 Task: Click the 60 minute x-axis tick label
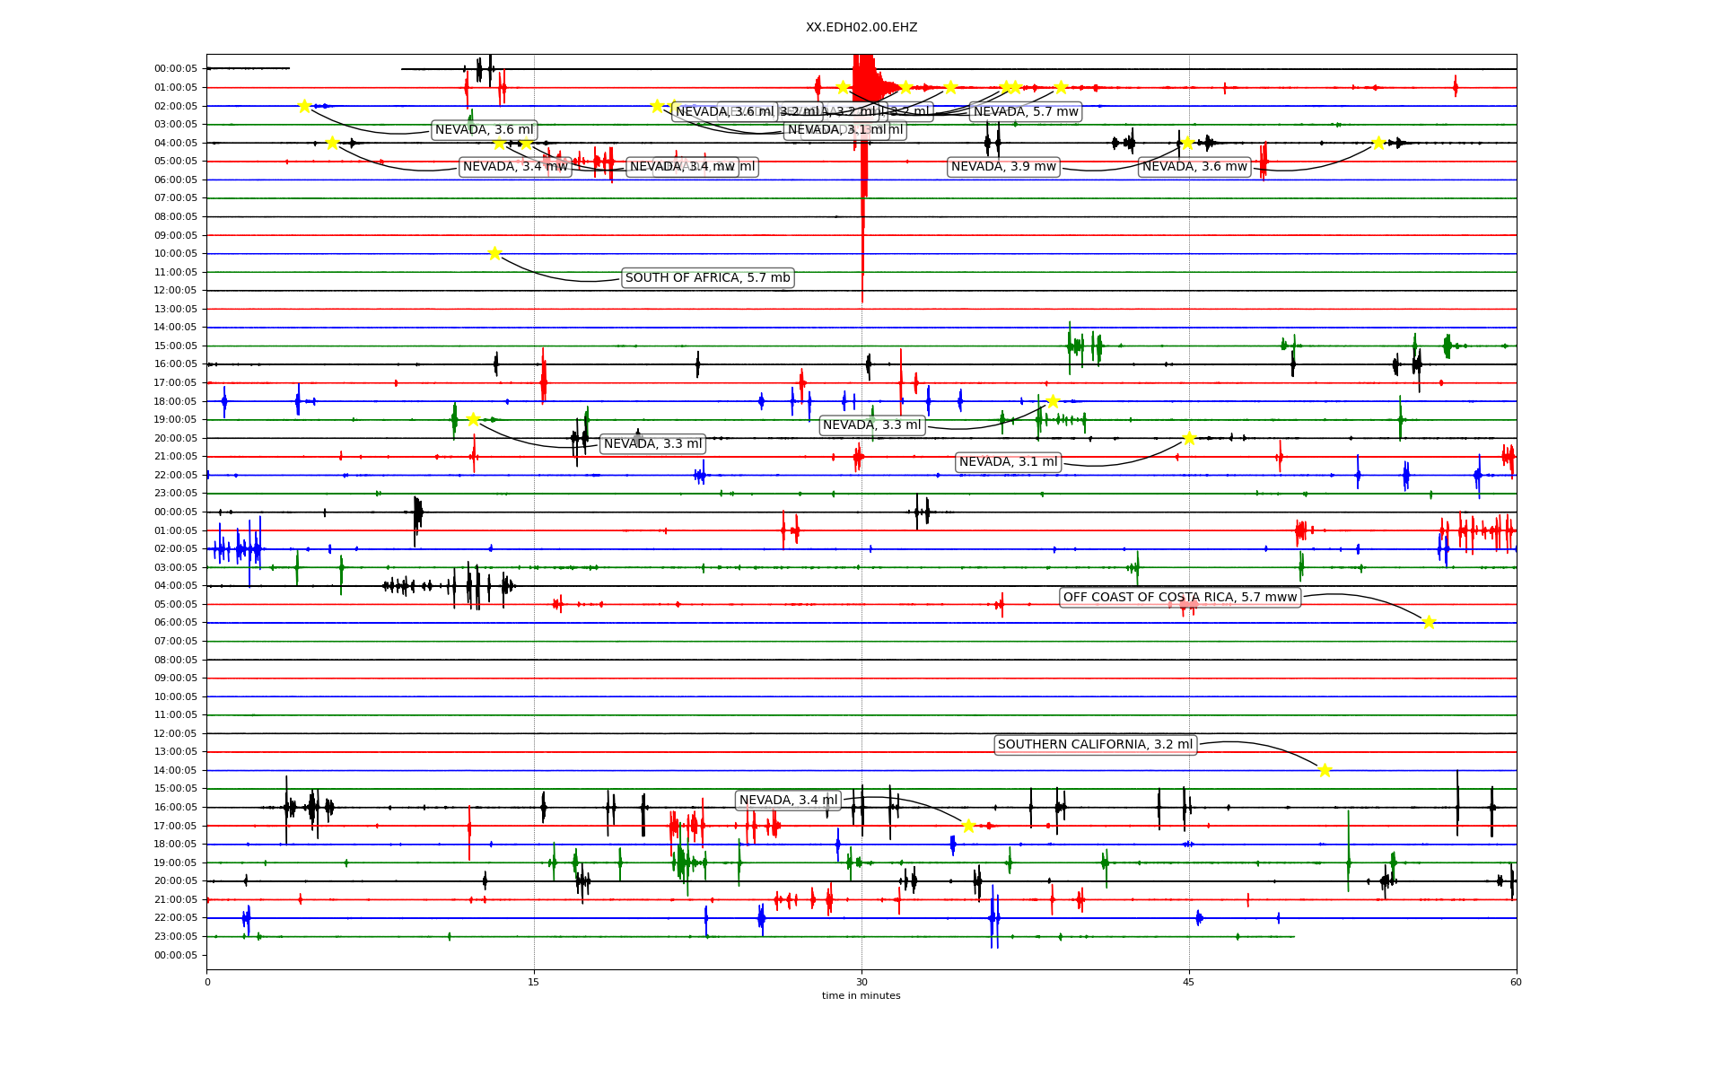coord(1516,982)
